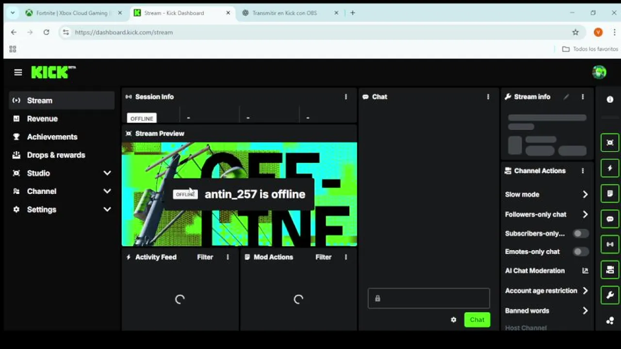Open Achievements page in sidebar
This screenshot has height=349, width=621.
62,137
